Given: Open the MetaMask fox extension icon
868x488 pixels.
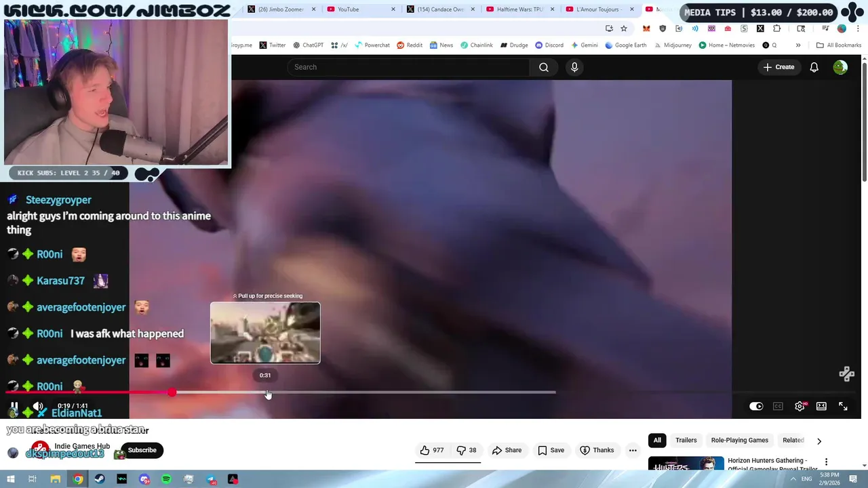Looking at the screenshot, I should 646,28.
